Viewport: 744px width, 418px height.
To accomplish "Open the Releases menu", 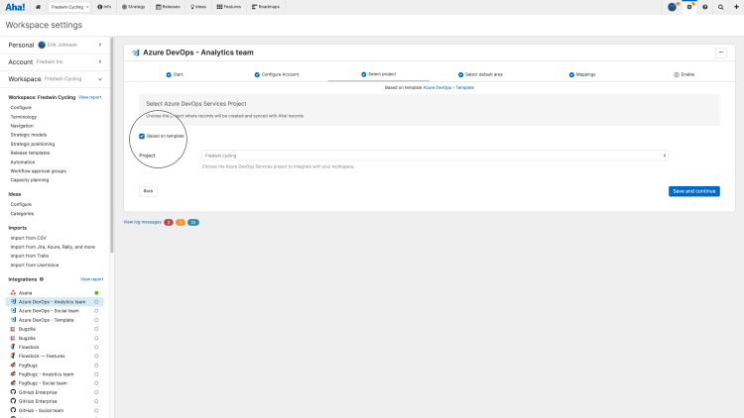I will coord(168,7).
